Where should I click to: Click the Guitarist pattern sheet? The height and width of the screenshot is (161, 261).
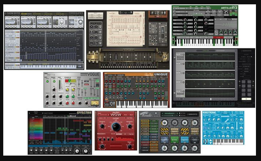(125, 29)
